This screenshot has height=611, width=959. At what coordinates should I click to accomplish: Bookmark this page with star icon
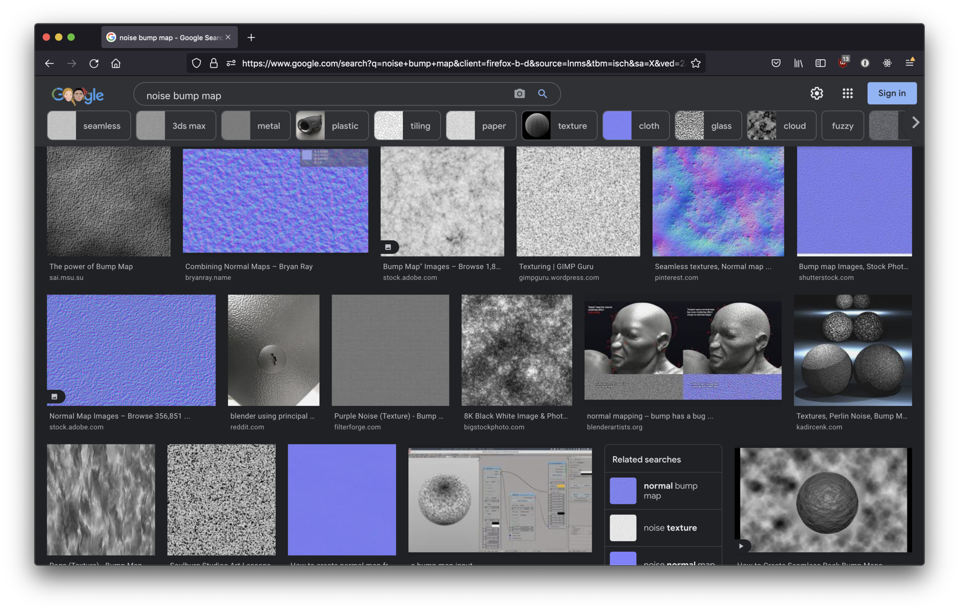(x=696, y=63)
